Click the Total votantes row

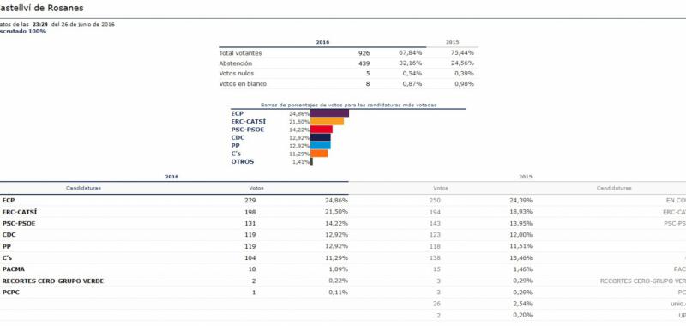[348, 53]
